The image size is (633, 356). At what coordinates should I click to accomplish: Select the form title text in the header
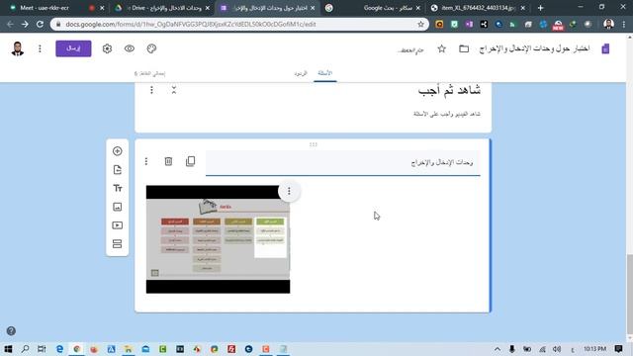[x=534, y=48]
